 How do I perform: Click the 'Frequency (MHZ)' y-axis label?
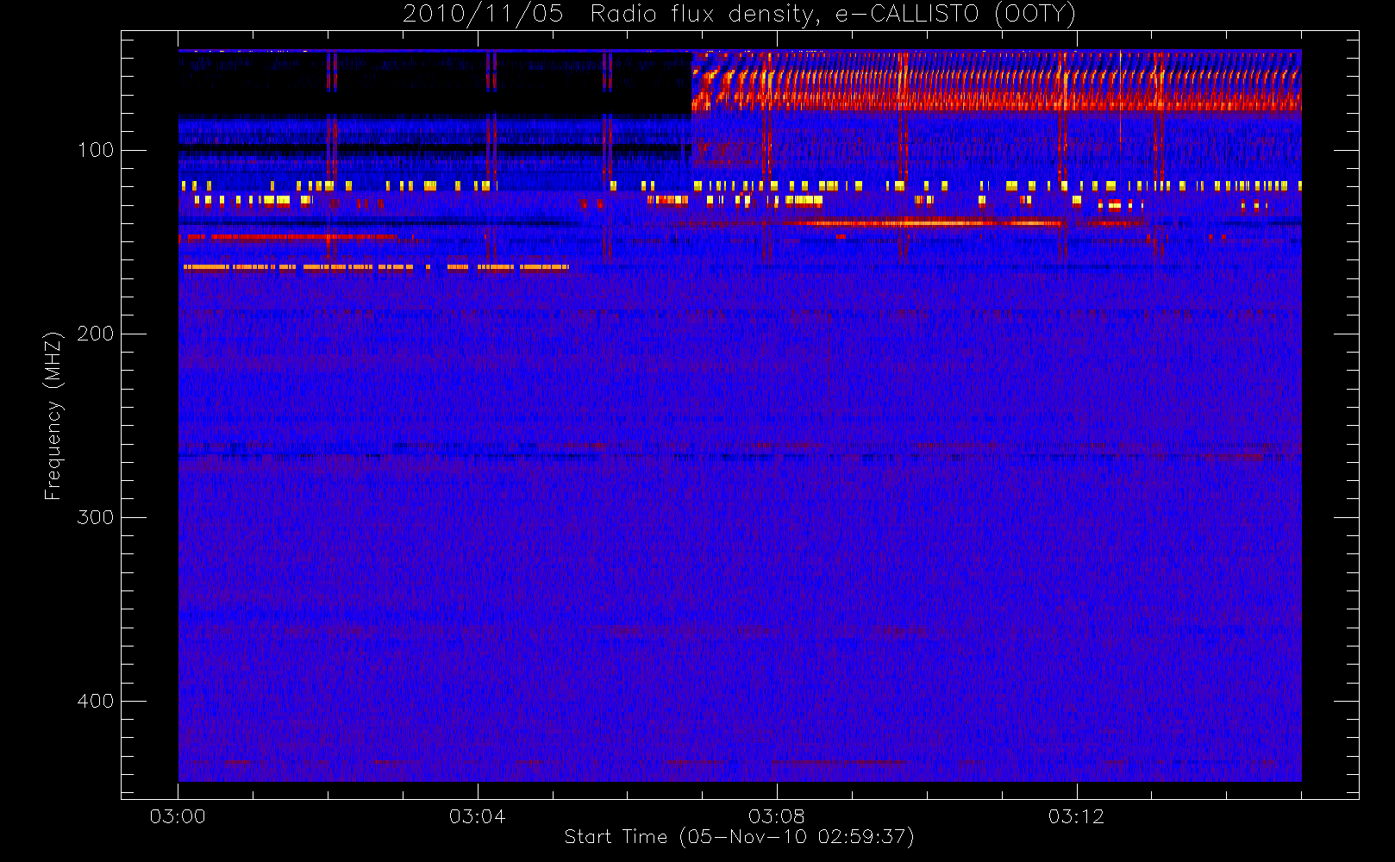tap(53, 415)
